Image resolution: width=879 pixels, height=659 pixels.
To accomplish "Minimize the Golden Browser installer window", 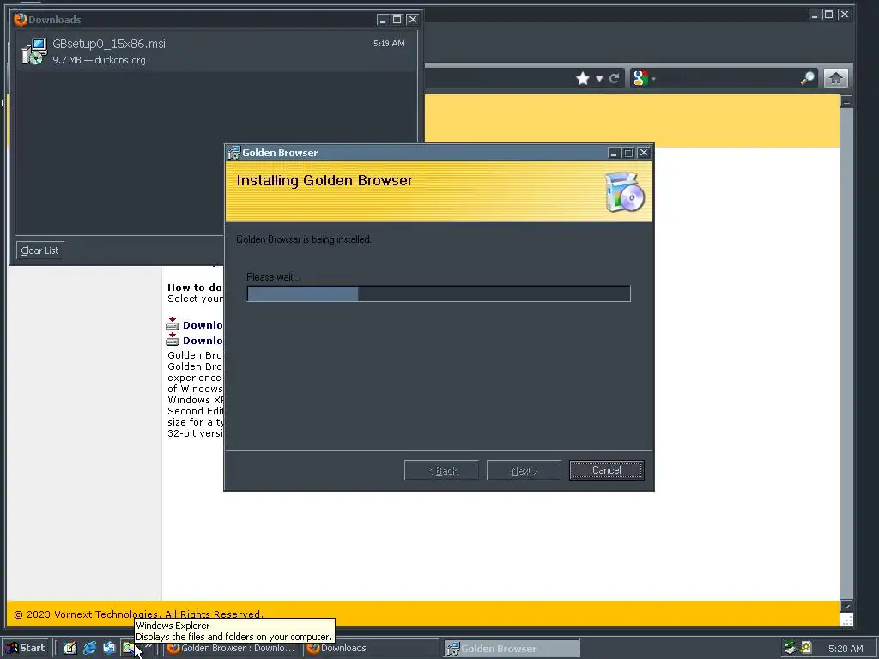I will click(x=614, y=153).
